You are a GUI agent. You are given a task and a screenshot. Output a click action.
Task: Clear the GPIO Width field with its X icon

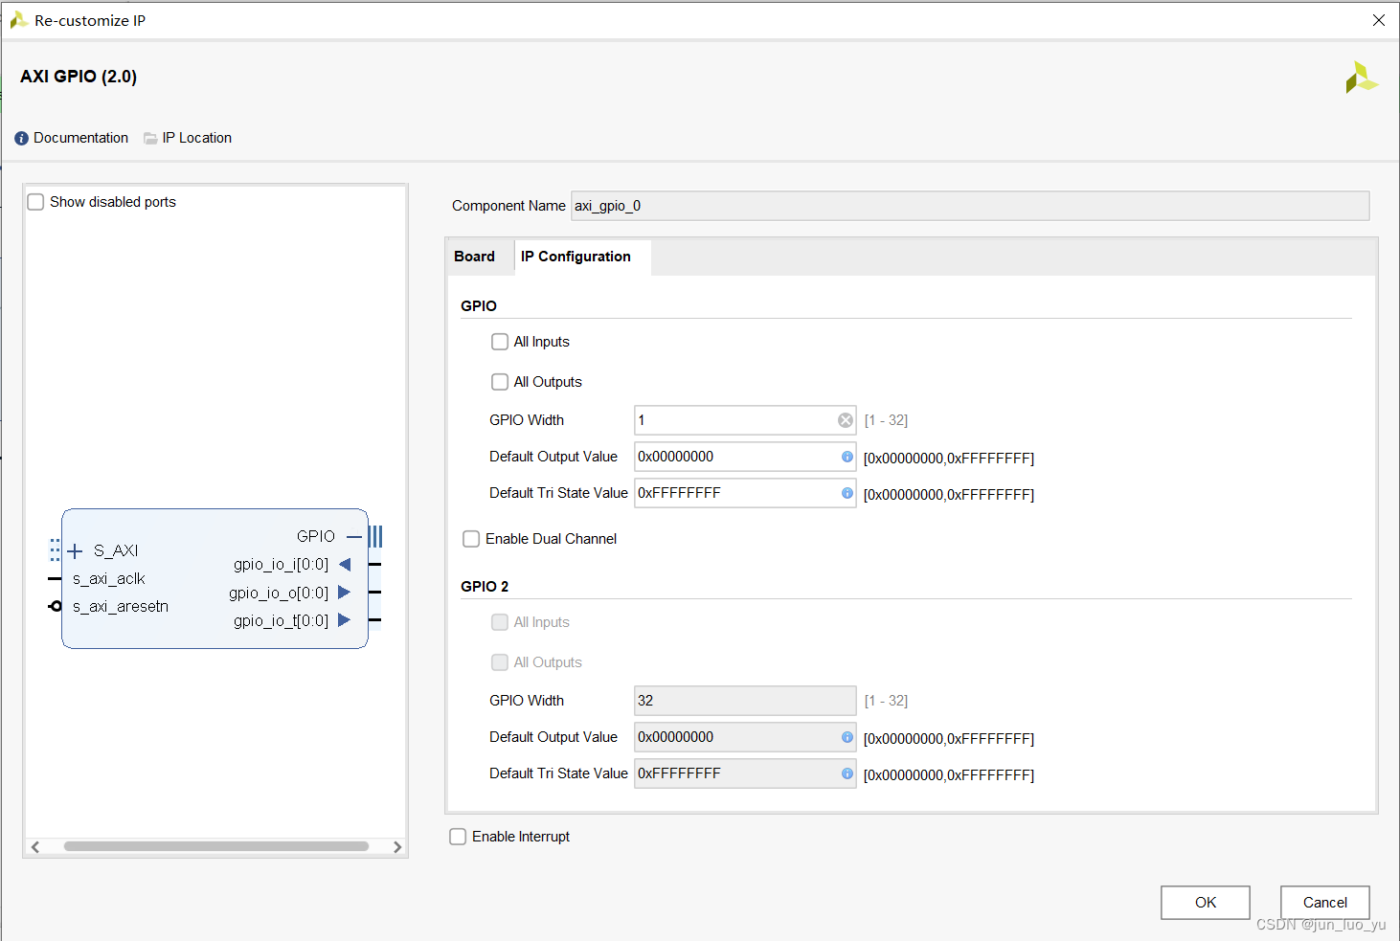(x=846, y=420)
